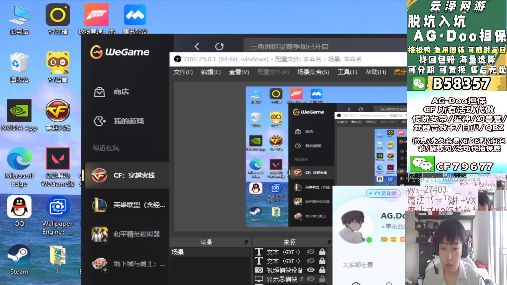Open the 此电脑 desktop icon
The image size is (507, 285).
click(19, 20)
